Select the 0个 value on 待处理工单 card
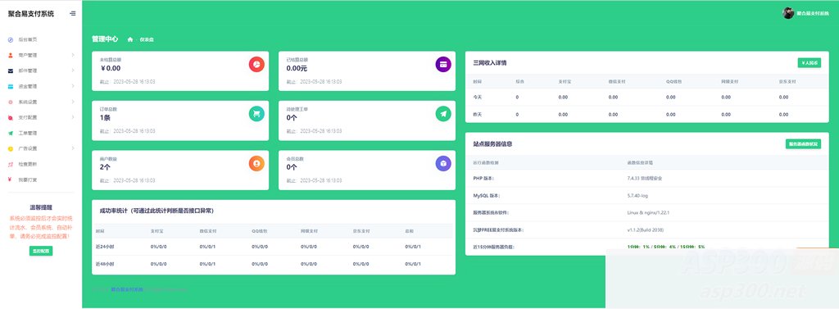839x309 pixels. [292, 117]
